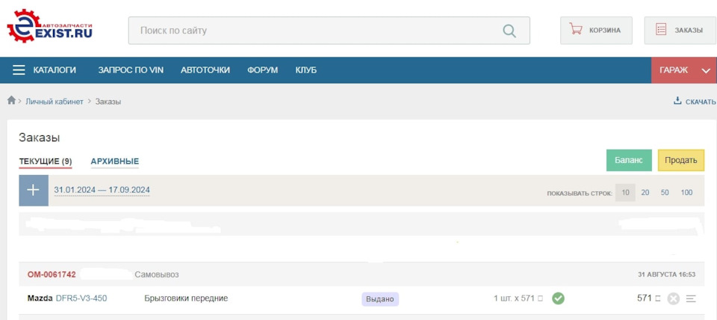Click the Заказы breadcrumb text

pos(108,102)
